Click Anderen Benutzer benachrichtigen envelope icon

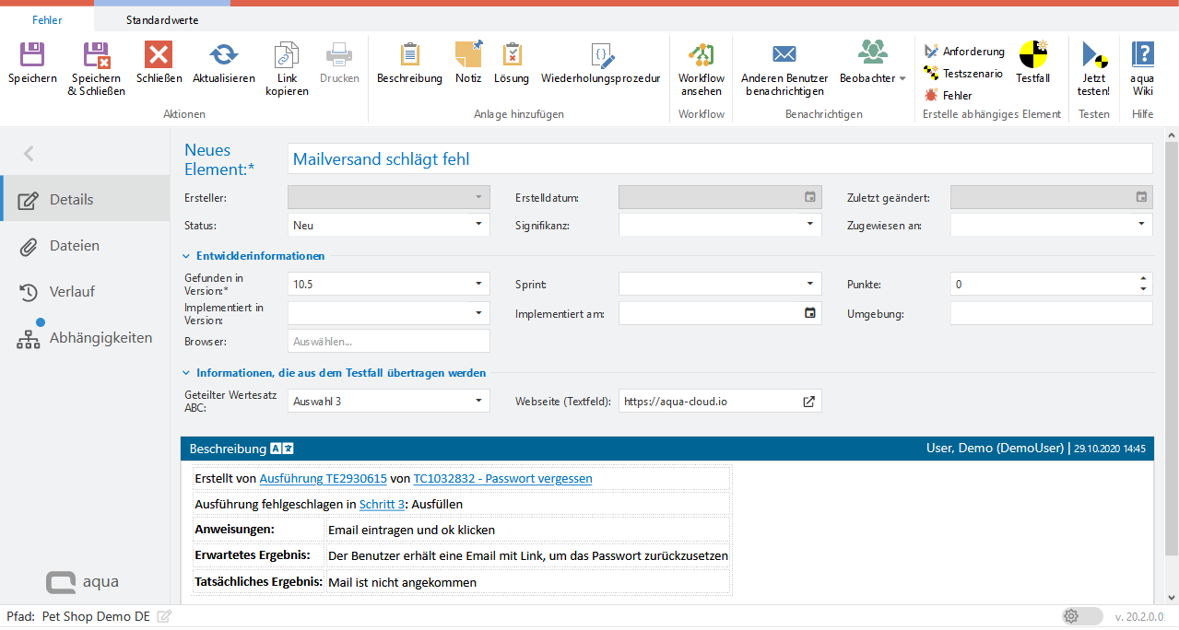(784, 54)
